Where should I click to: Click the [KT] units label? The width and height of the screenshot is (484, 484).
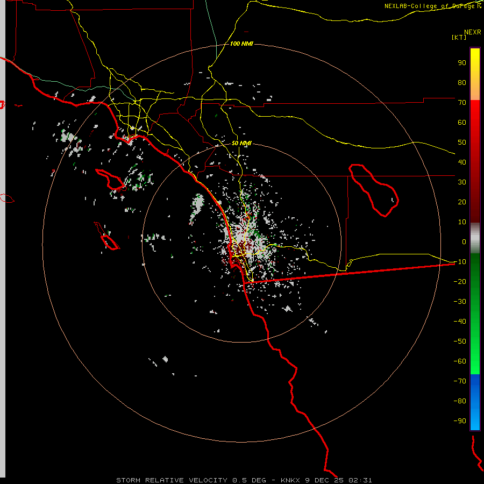pyautogui.click(x=459, y=37)
